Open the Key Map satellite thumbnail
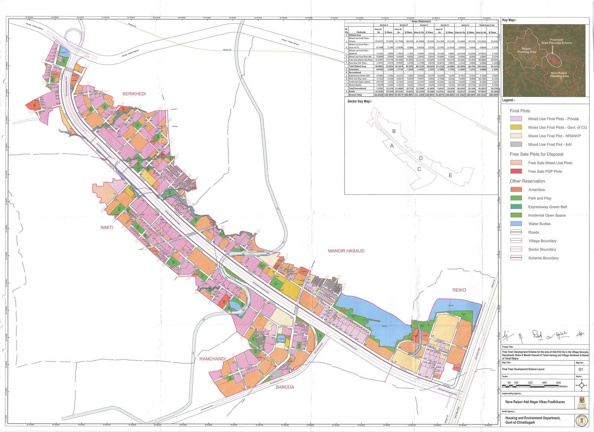The height and width of the screenshot is (432, 594). click(x=544, y=60)
